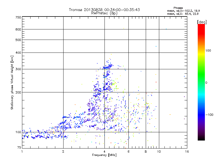Click the 'Phases' heading text

click(178, 8)
